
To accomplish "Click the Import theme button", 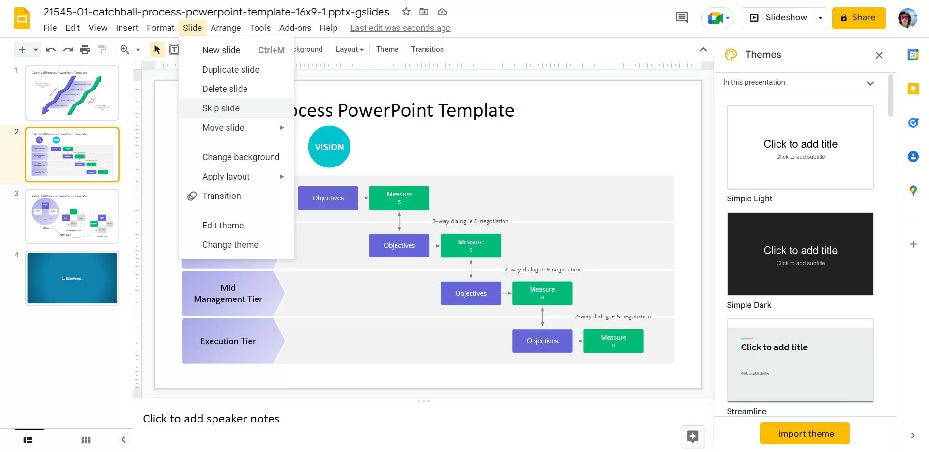I will tap(804, 433).
